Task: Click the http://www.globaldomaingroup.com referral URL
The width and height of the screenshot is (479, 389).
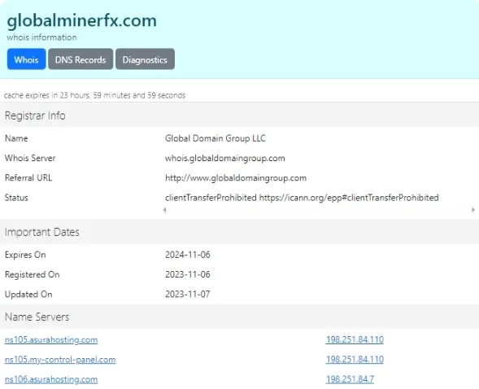Action: click(x=236, y=178)
